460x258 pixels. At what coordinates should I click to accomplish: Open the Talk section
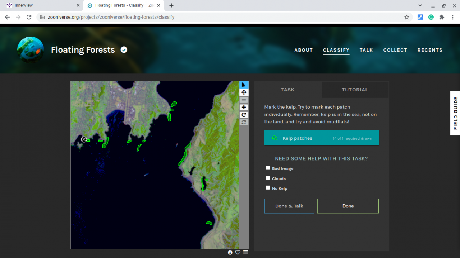point(366,50)
